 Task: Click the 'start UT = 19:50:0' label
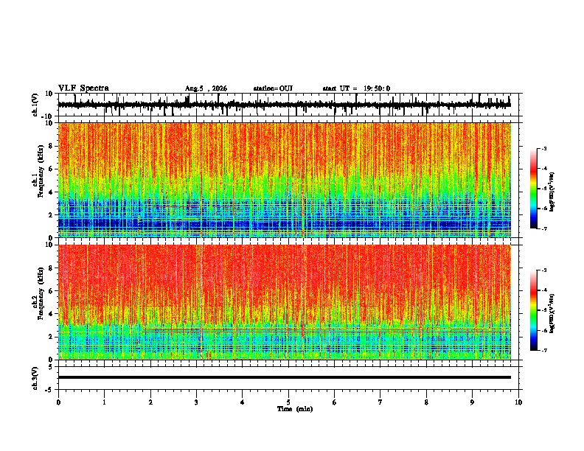[356, 88]
